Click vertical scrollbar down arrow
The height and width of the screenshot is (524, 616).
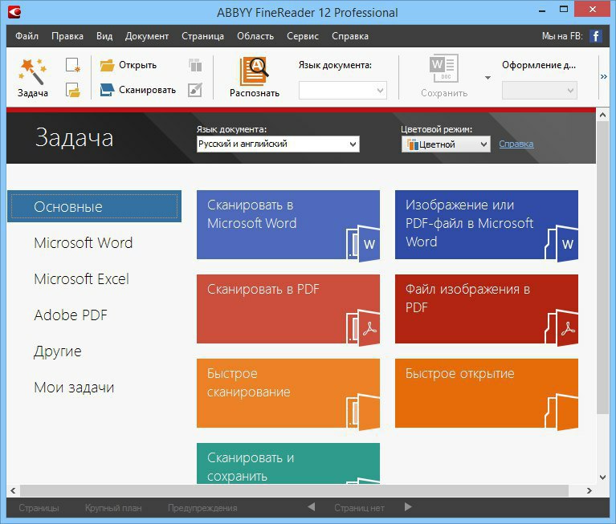point(602,477)
